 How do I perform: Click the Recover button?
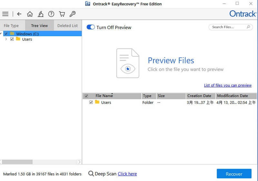point(234,174)
